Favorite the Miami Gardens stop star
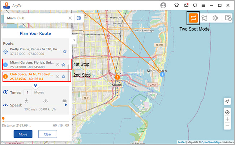This screenshot has width=235, height=145. click(x=64, y=65)
